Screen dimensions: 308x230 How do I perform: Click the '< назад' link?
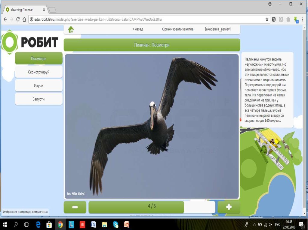[x=137, y=29]
